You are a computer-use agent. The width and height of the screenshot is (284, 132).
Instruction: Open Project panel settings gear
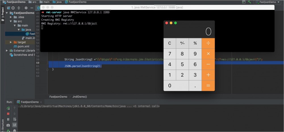pyautogui.click(x=26, y=8)
